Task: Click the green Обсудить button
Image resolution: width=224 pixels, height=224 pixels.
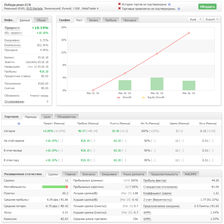Action: click(x=207, y=7)
